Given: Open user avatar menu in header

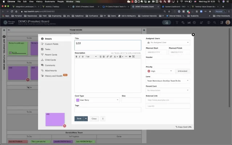Looking at the screenshot, I should pyautogui.click(x=228, y=22).
